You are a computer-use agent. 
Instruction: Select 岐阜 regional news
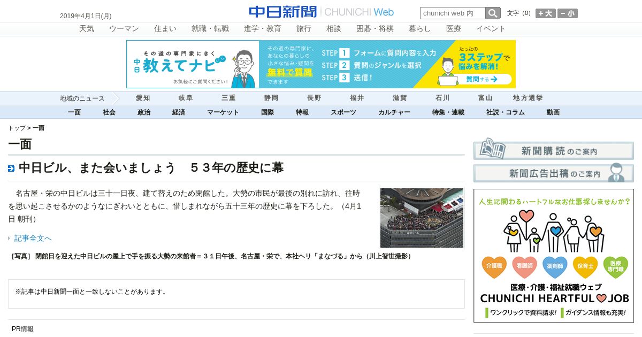186,98
